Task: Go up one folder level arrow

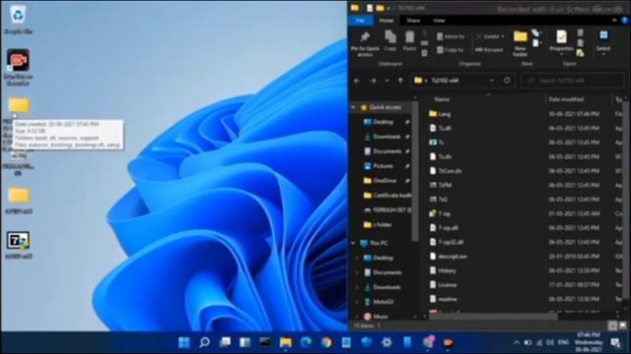Action: point(400,81)
